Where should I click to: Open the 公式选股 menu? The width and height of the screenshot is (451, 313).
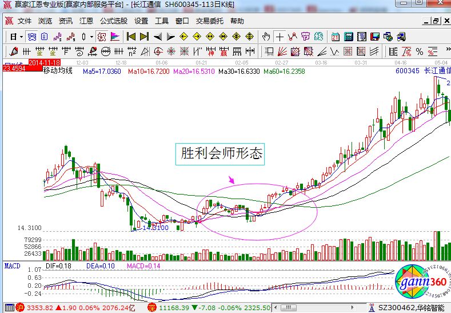tap(114, 21)
